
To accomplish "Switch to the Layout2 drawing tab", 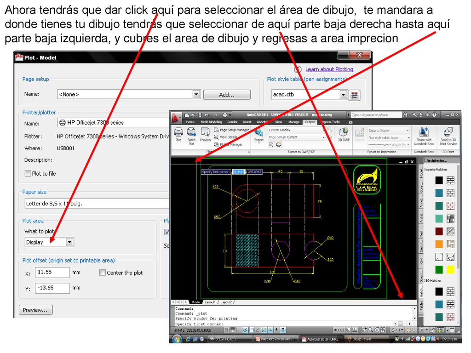I will [226, 302].
